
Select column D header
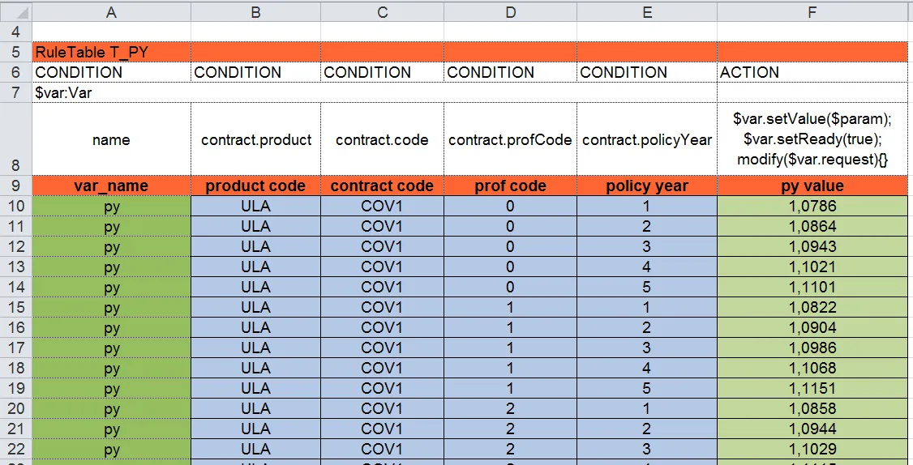510,12
